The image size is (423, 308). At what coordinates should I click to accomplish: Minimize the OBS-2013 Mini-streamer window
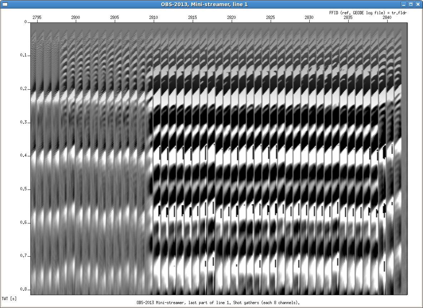pos(404,4)
